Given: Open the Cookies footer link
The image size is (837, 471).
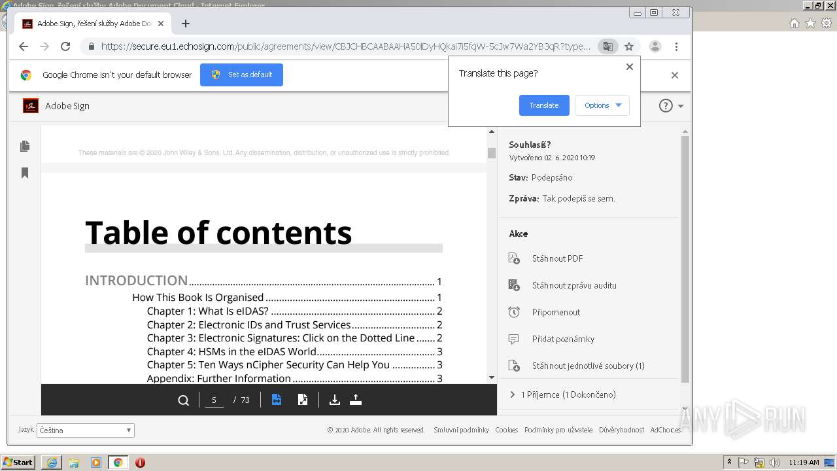Looking at the screenshot, I should click(506, 430).
